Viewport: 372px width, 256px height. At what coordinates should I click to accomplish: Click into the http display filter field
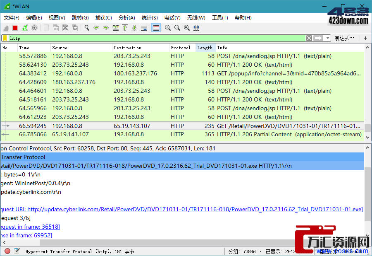pyautogui.click(x=157, y=38)
